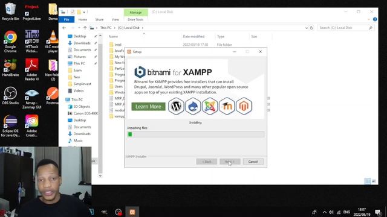Open OBS Studio desktop shortcut
Screen dimensions: 387x217
[x=10, y=96]
